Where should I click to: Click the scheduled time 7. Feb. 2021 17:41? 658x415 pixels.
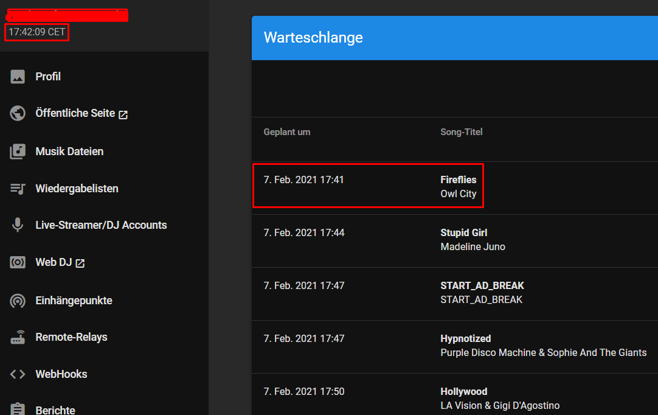pos(303,180)
